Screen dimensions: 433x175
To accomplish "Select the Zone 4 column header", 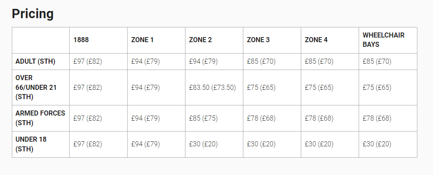I will [x=316, y=40].
